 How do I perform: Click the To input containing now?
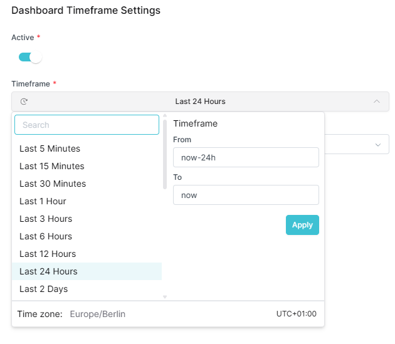246,195
